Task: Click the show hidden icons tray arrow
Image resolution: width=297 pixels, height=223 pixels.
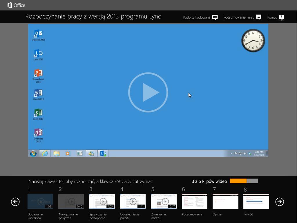Action: click(x=231, y=154)
